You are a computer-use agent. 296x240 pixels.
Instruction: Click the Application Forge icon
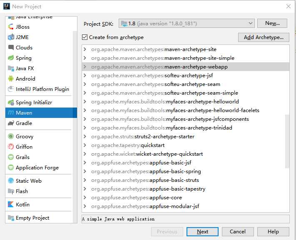coord(11,167)
